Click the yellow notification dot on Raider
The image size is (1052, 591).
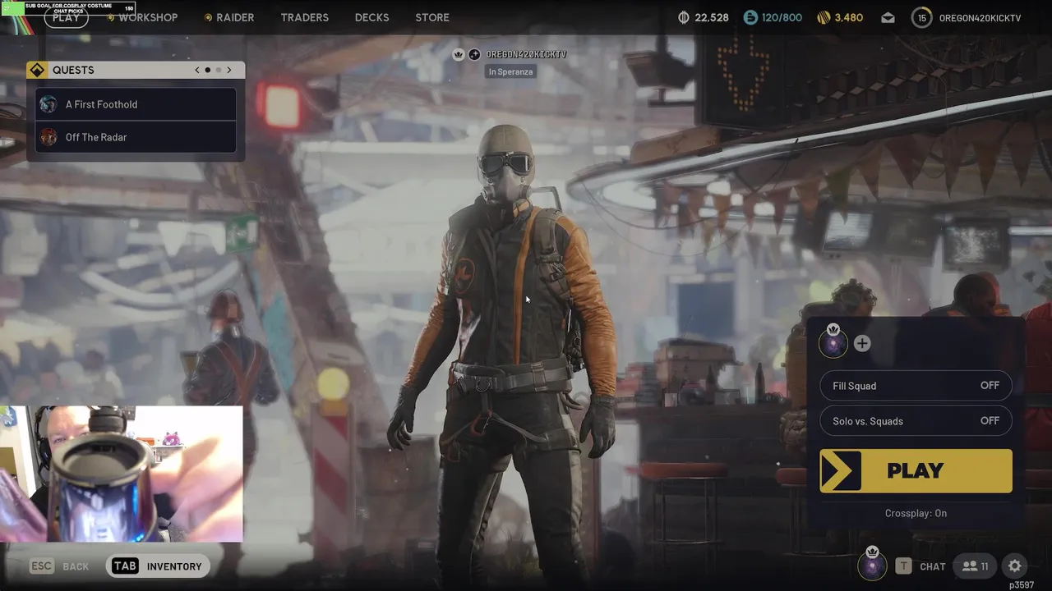208,17
